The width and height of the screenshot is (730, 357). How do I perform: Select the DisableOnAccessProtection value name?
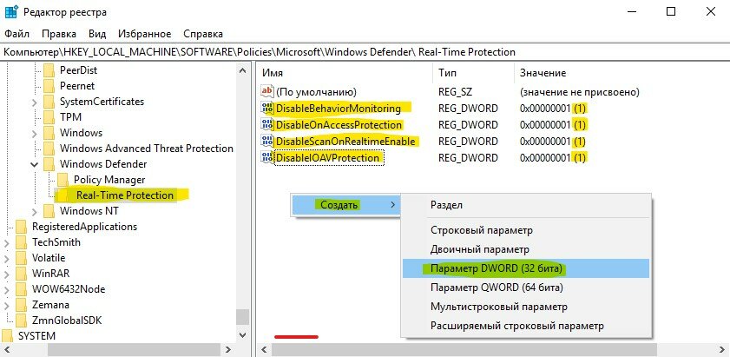(x=339, y=125)
